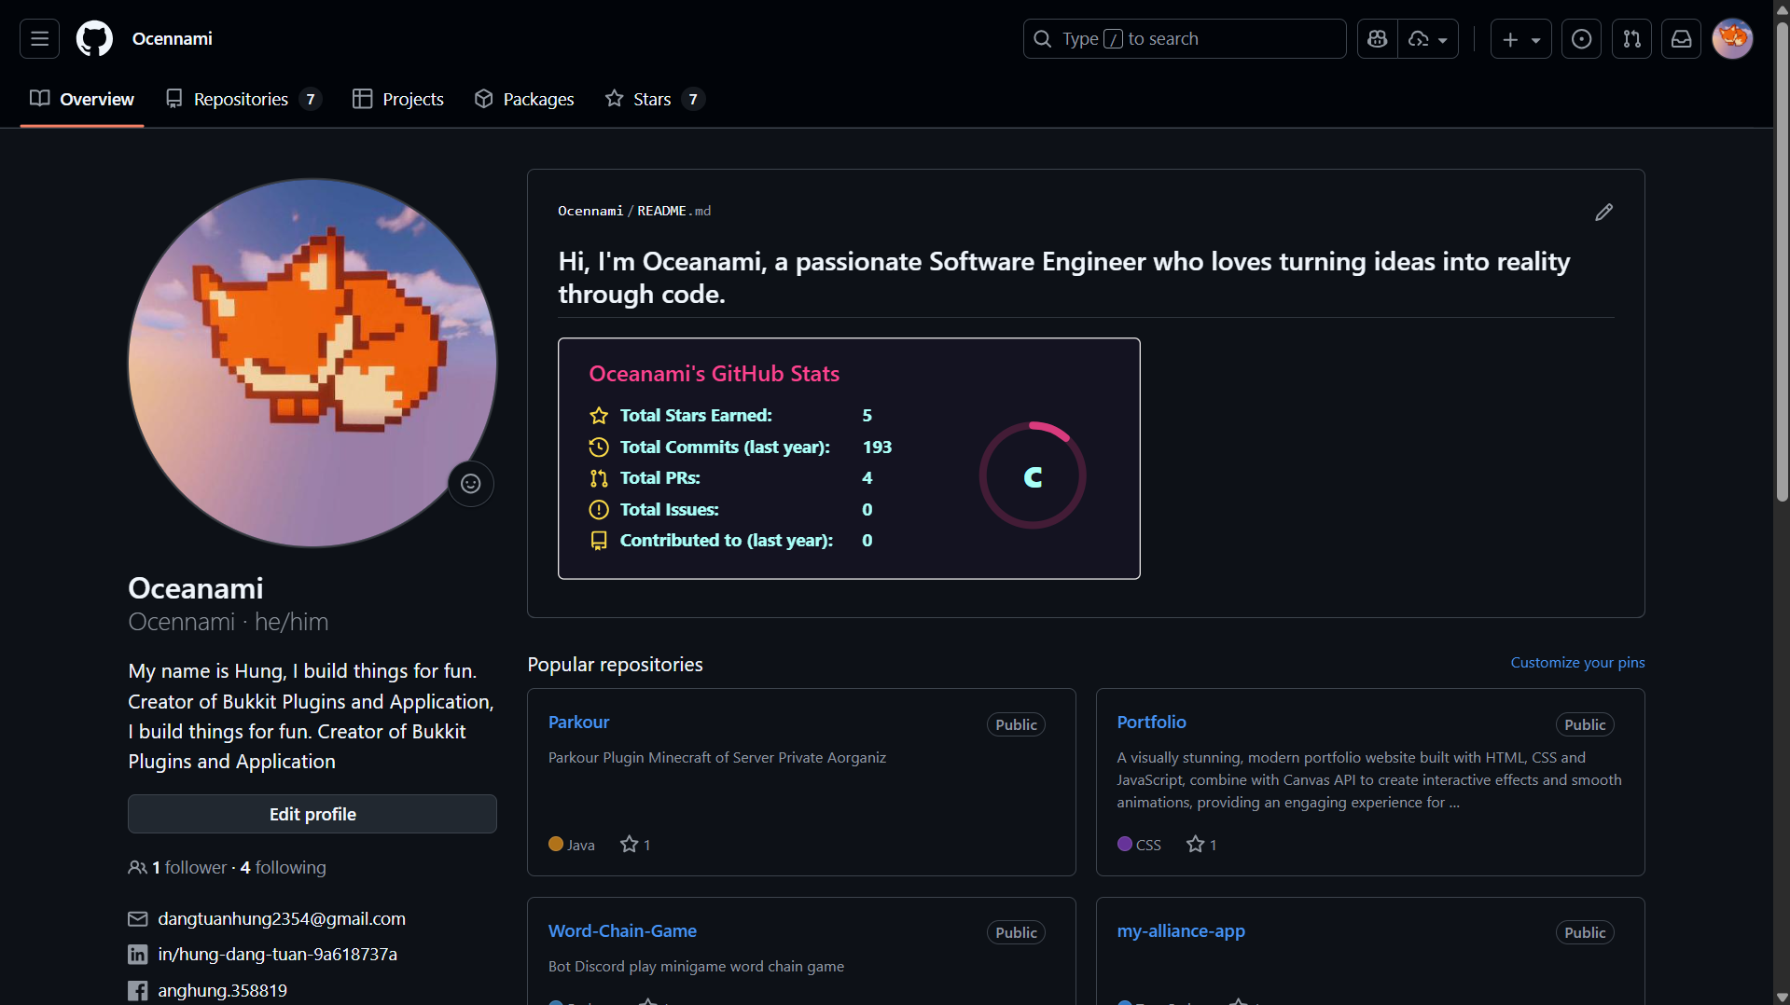Click Customize your pins link
Screen dimensions: 1790x1005
click(x=1577, y=663)
